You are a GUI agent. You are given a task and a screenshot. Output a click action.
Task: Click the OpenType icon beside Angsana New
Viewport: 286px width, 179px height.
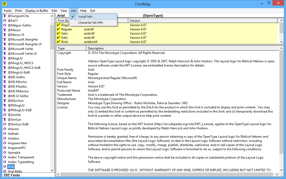point(5,143)
